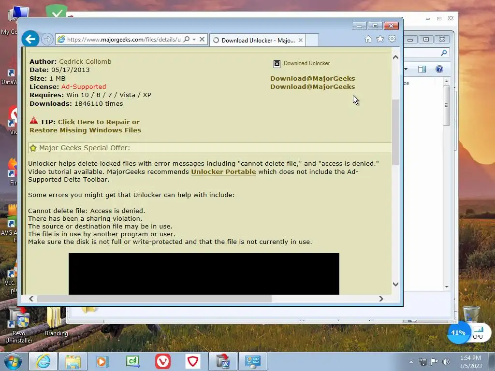This screenshot has width=495, height=371.
Task: Click the control panel taskbar icon
Action: tap(252, 361)
